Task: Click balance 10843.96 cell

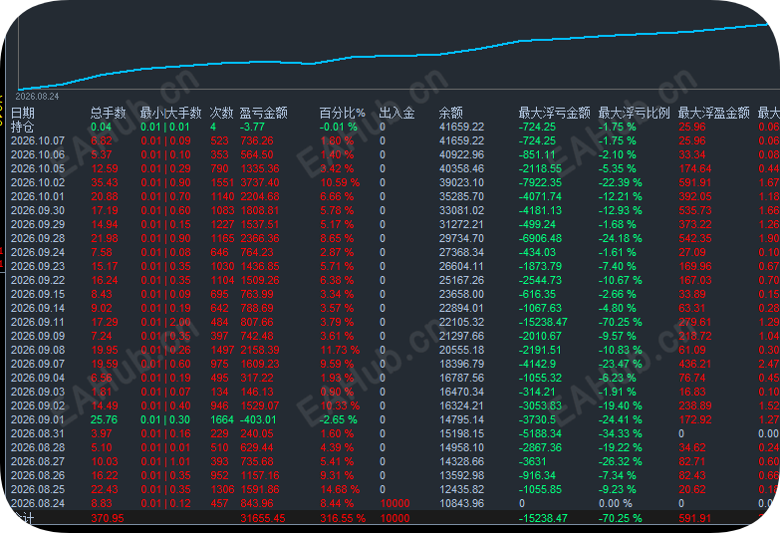Action: coord(461,503)
